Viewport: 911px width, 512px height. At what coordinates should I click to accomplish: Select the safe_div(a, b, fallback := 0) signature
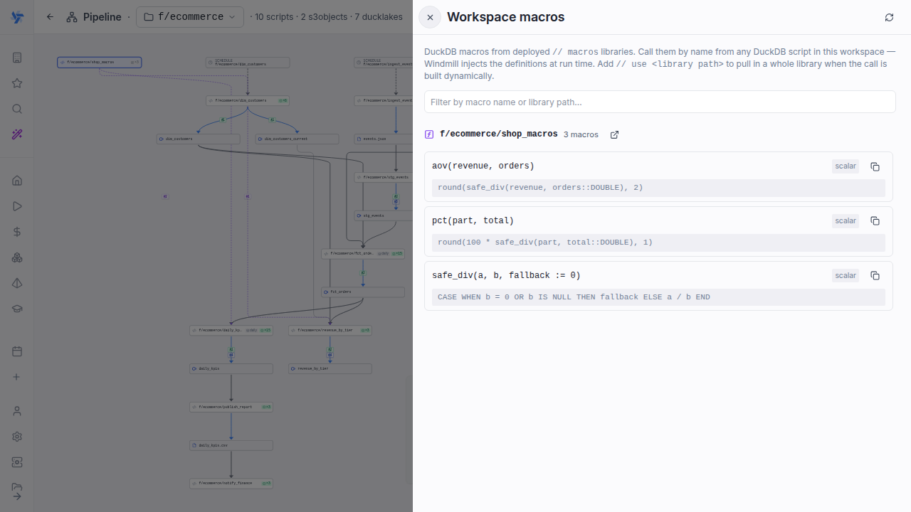(x=506, y=275)
